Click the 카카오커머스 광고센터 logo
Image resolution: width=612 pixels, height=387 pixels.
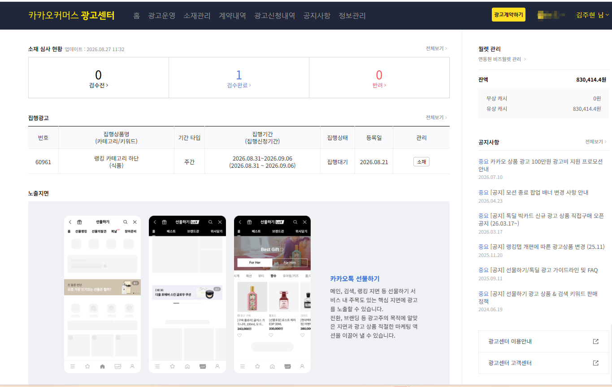pyautogui.click(x=71, y=16)
